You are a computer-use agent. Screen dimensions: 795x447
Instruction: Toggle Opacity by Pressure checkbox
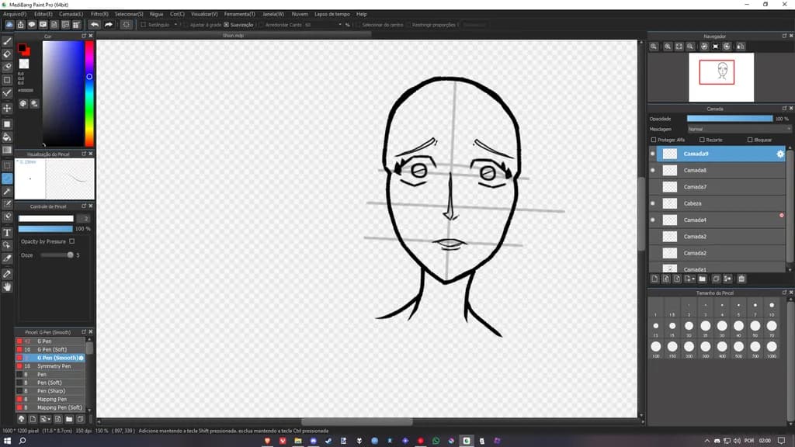72,241
